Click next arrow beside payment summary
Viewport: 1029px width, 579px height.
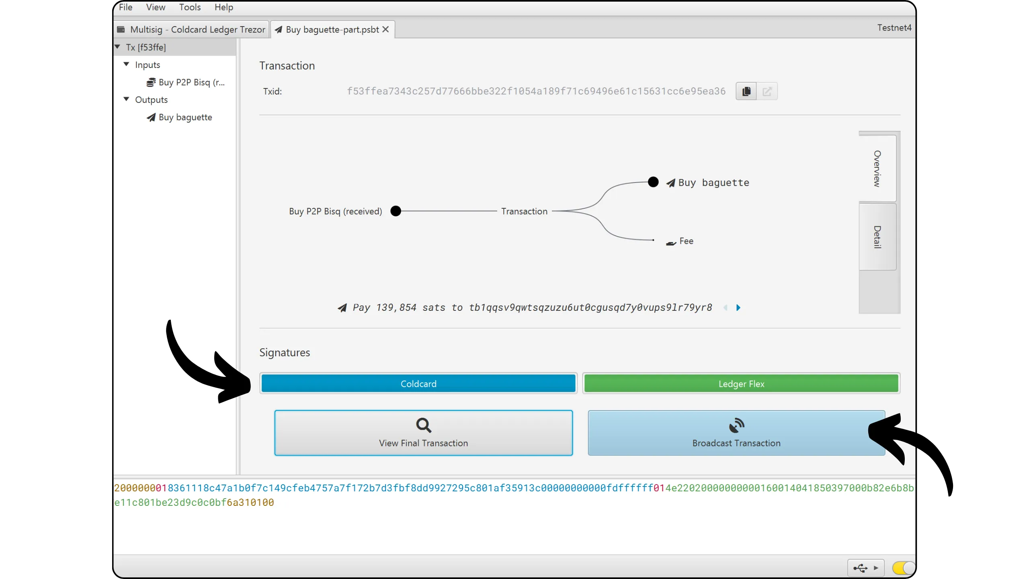tap(738, 308)
